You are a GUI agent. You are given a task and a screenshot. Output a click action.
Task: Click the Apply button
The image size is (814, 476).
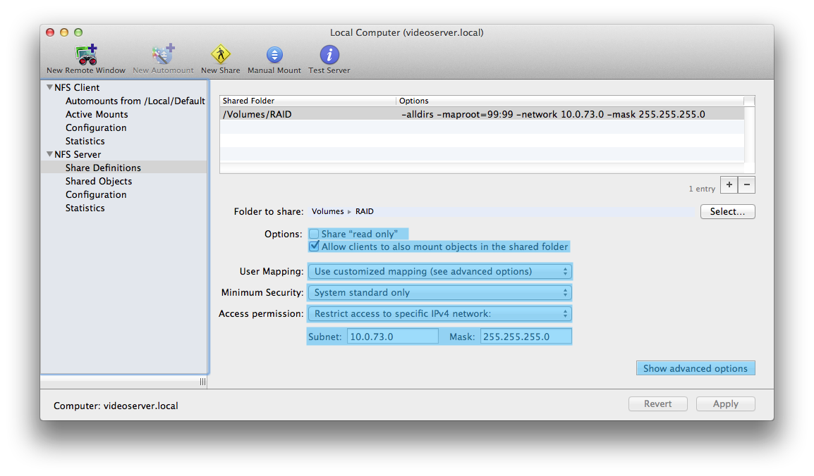[725, 404]
